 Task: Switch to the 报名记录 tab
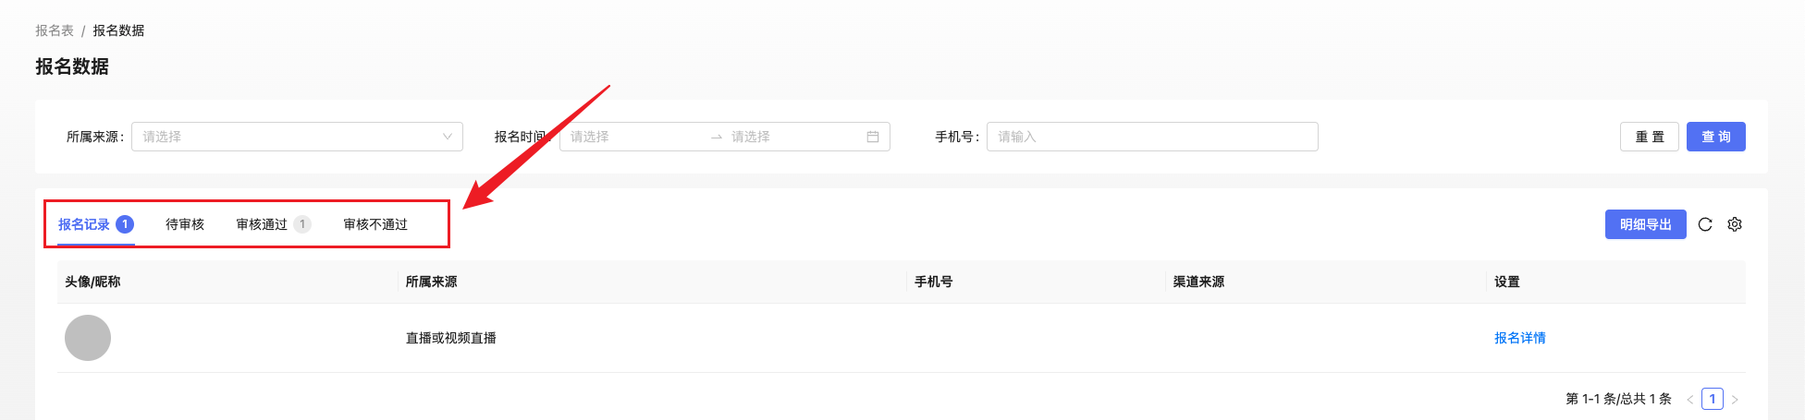84,224
